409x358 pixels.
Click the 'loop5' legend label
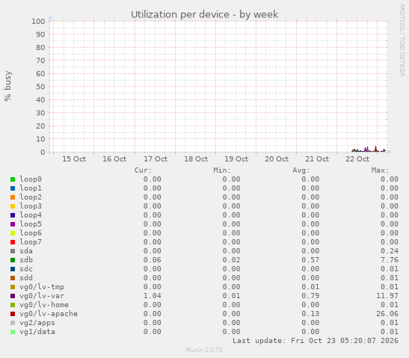coord(31,224)
